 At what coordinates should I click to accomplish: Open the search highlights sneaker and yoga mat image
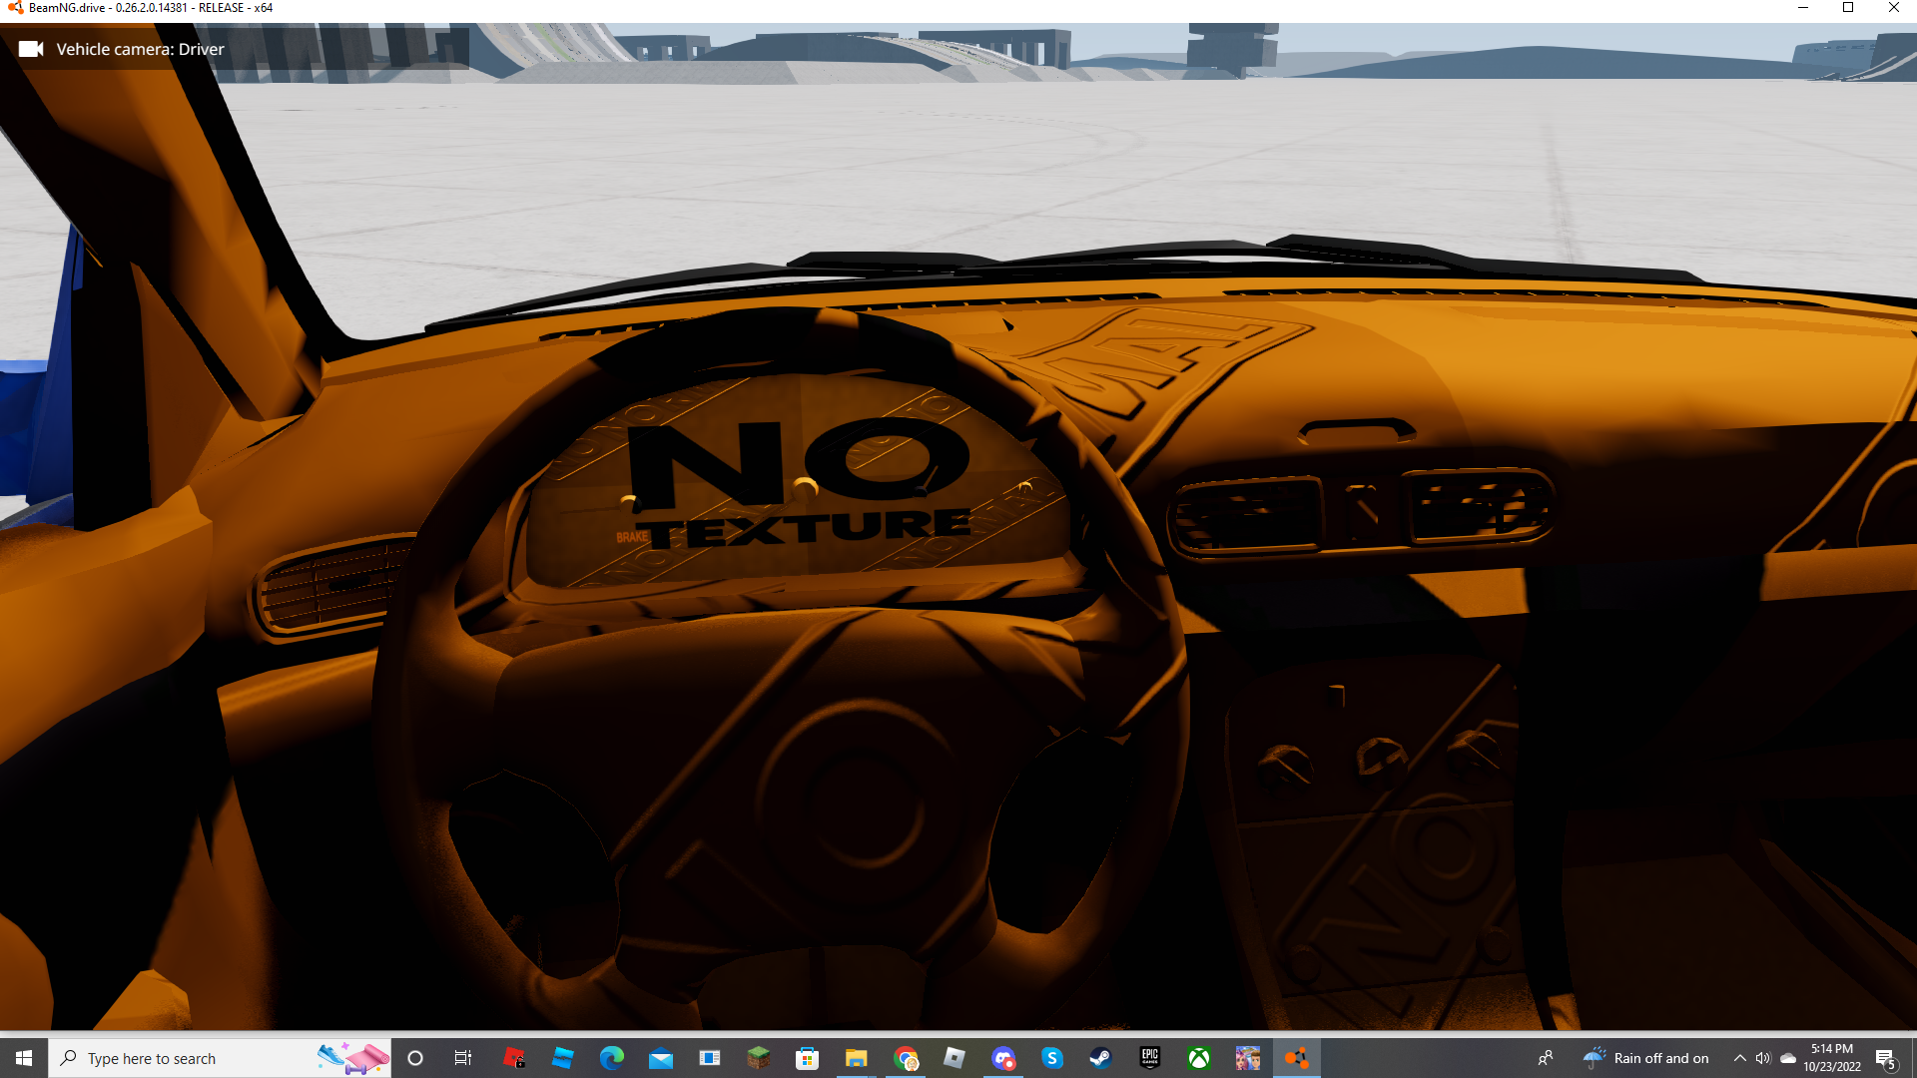[353, 1058]
